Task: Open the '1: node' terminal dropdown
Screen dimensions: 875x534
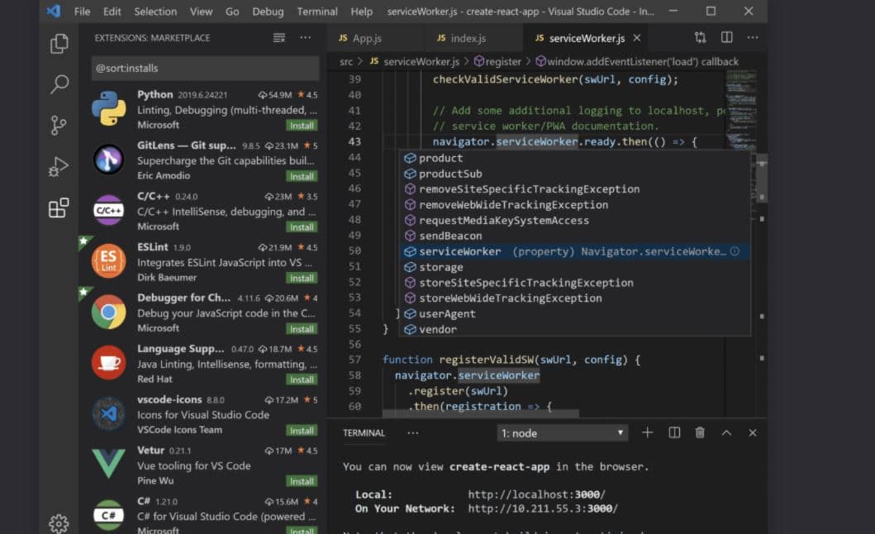Action: [x=562, y=432]
